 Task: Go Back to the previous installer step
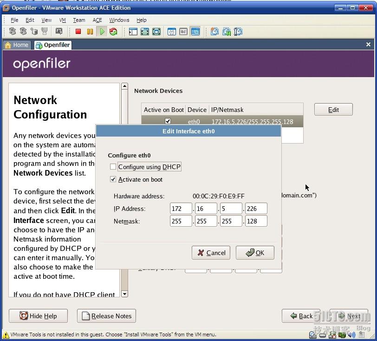click(301, 316)
